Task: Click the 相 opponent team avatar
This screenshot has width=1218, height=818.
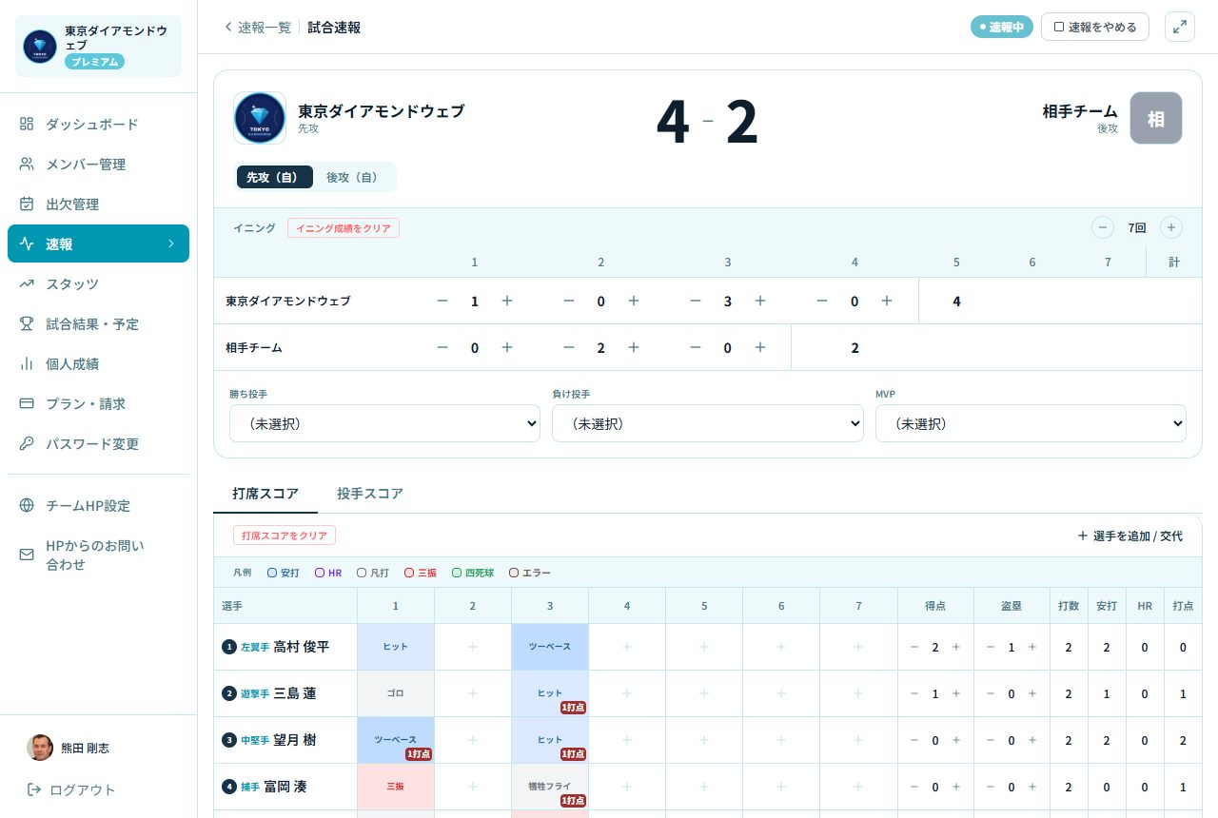Action: point(1156,118)
